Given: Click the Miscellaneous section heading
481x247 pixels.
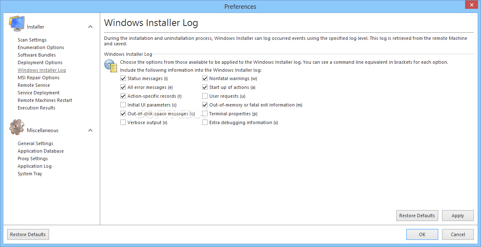Looking at the screenshot, I should pyautogui.click(x=43, y=130).
